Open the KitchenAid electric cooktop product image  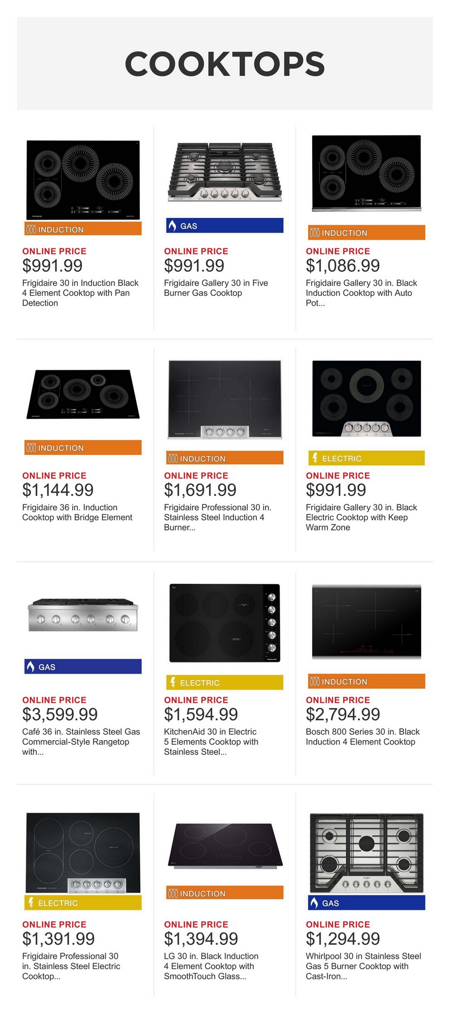(225, 623)
